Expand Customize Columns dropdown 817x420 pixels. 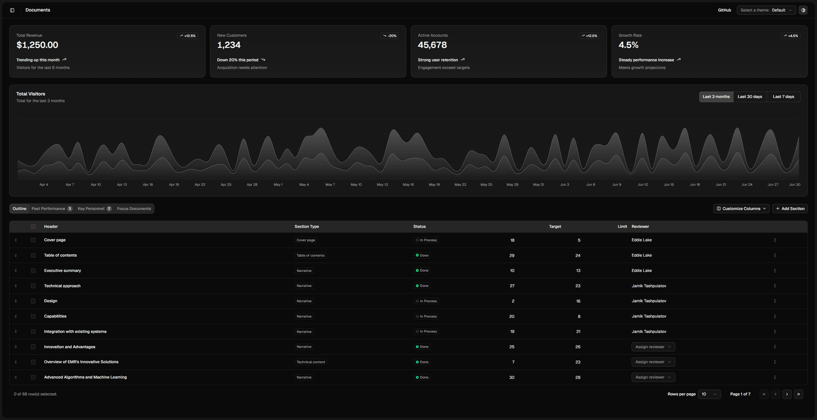pyautogui.click(x=741, y=209)
